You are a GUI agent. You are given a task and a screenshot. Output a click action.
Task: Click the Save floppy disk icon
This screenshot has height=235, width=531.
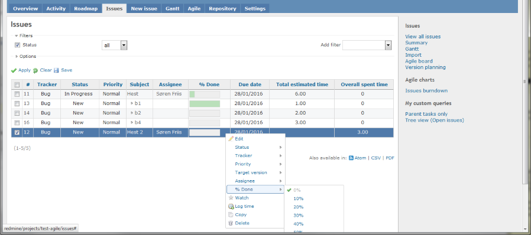click(x=57, y=70)
